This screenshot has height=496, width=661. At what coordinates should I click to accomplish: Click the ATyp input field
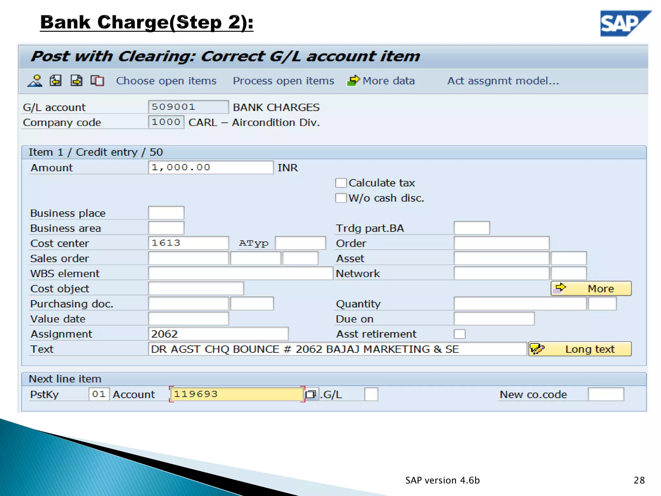click(x=300, y=243)
